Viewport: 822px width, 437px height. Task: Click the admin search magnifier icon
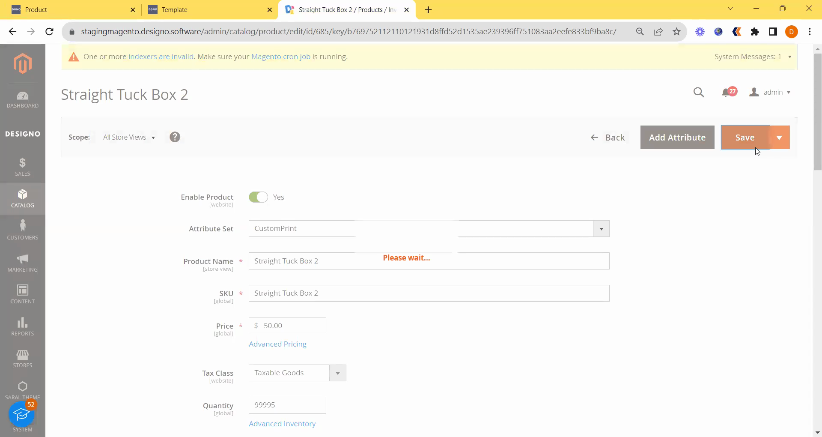point(698,92)
